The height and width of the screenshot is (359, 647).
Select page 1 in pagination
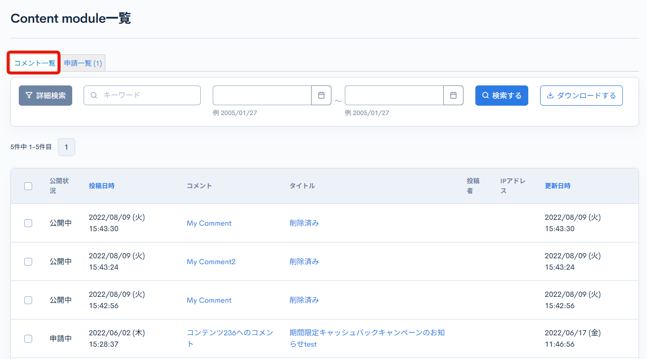click(66, 147)
